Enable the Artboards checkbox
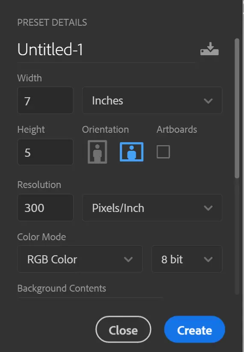The height and width of the screenshot is (352, 244). (x=163, y=152)
